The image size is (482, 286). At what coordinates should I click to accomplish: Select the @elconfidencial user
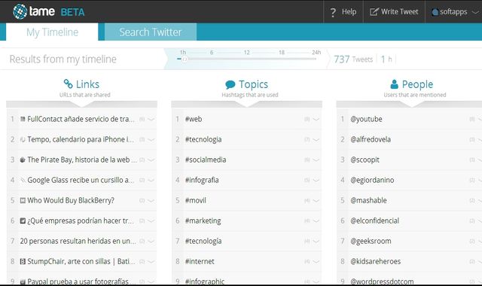[375, 221]
